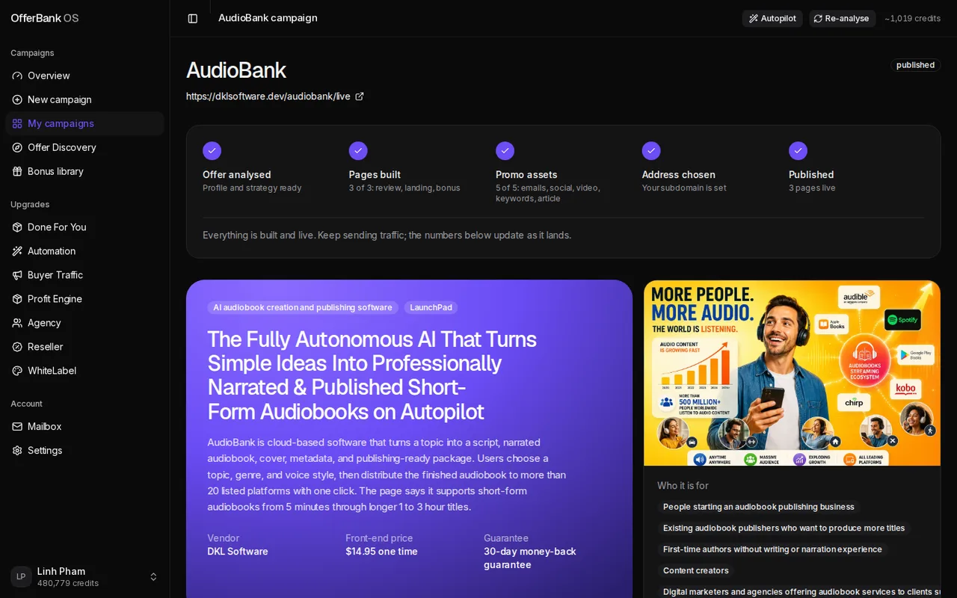Click the Bonus library gift icon
Viewport: 957px width, 598px height.
tap(17, 171)
